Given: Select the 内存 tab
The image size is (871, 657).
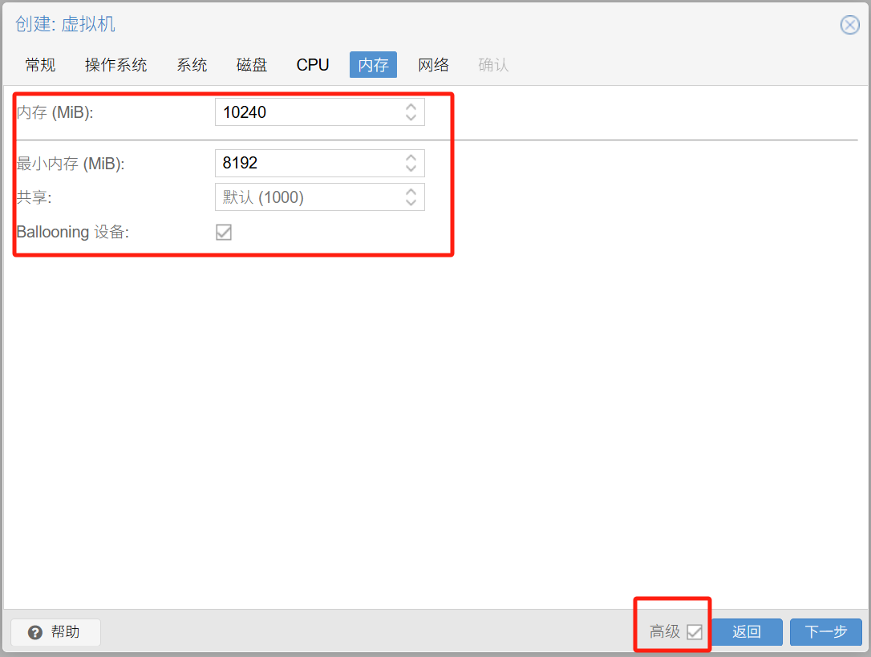Looking at the screenshot, I should click(x=373, y=65).
